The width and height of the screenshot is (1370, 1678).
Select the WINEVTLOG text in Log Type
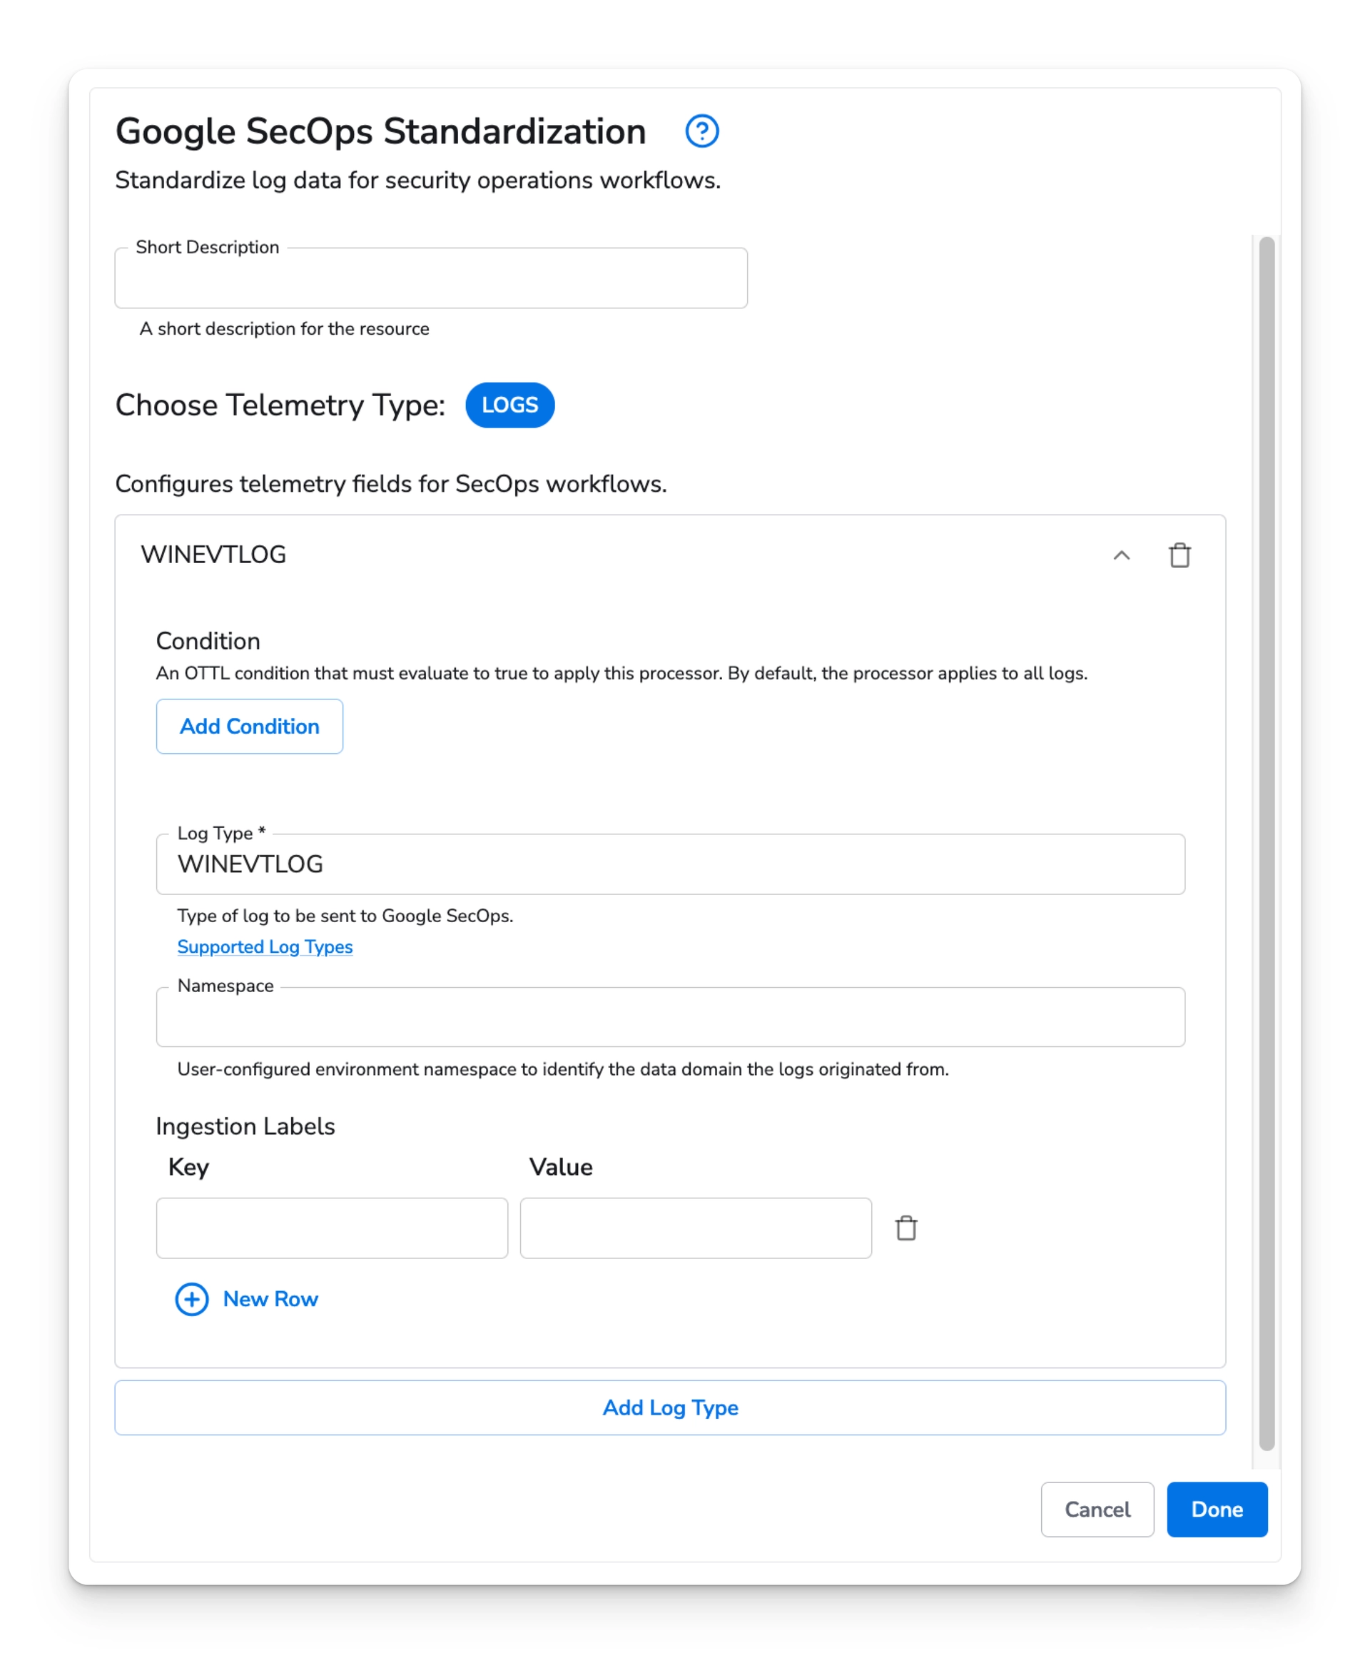pos(250,864)
